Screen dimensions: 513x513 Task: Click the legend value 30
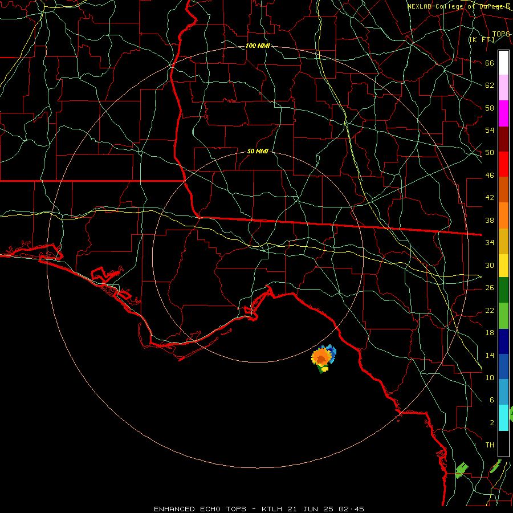click(490, 265)
